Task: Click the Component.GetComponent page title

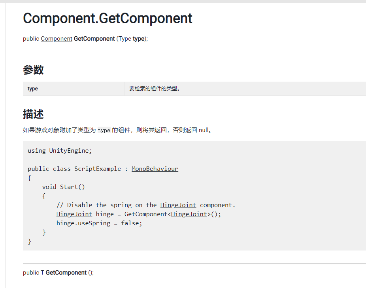Action: [x=108, y=18]
